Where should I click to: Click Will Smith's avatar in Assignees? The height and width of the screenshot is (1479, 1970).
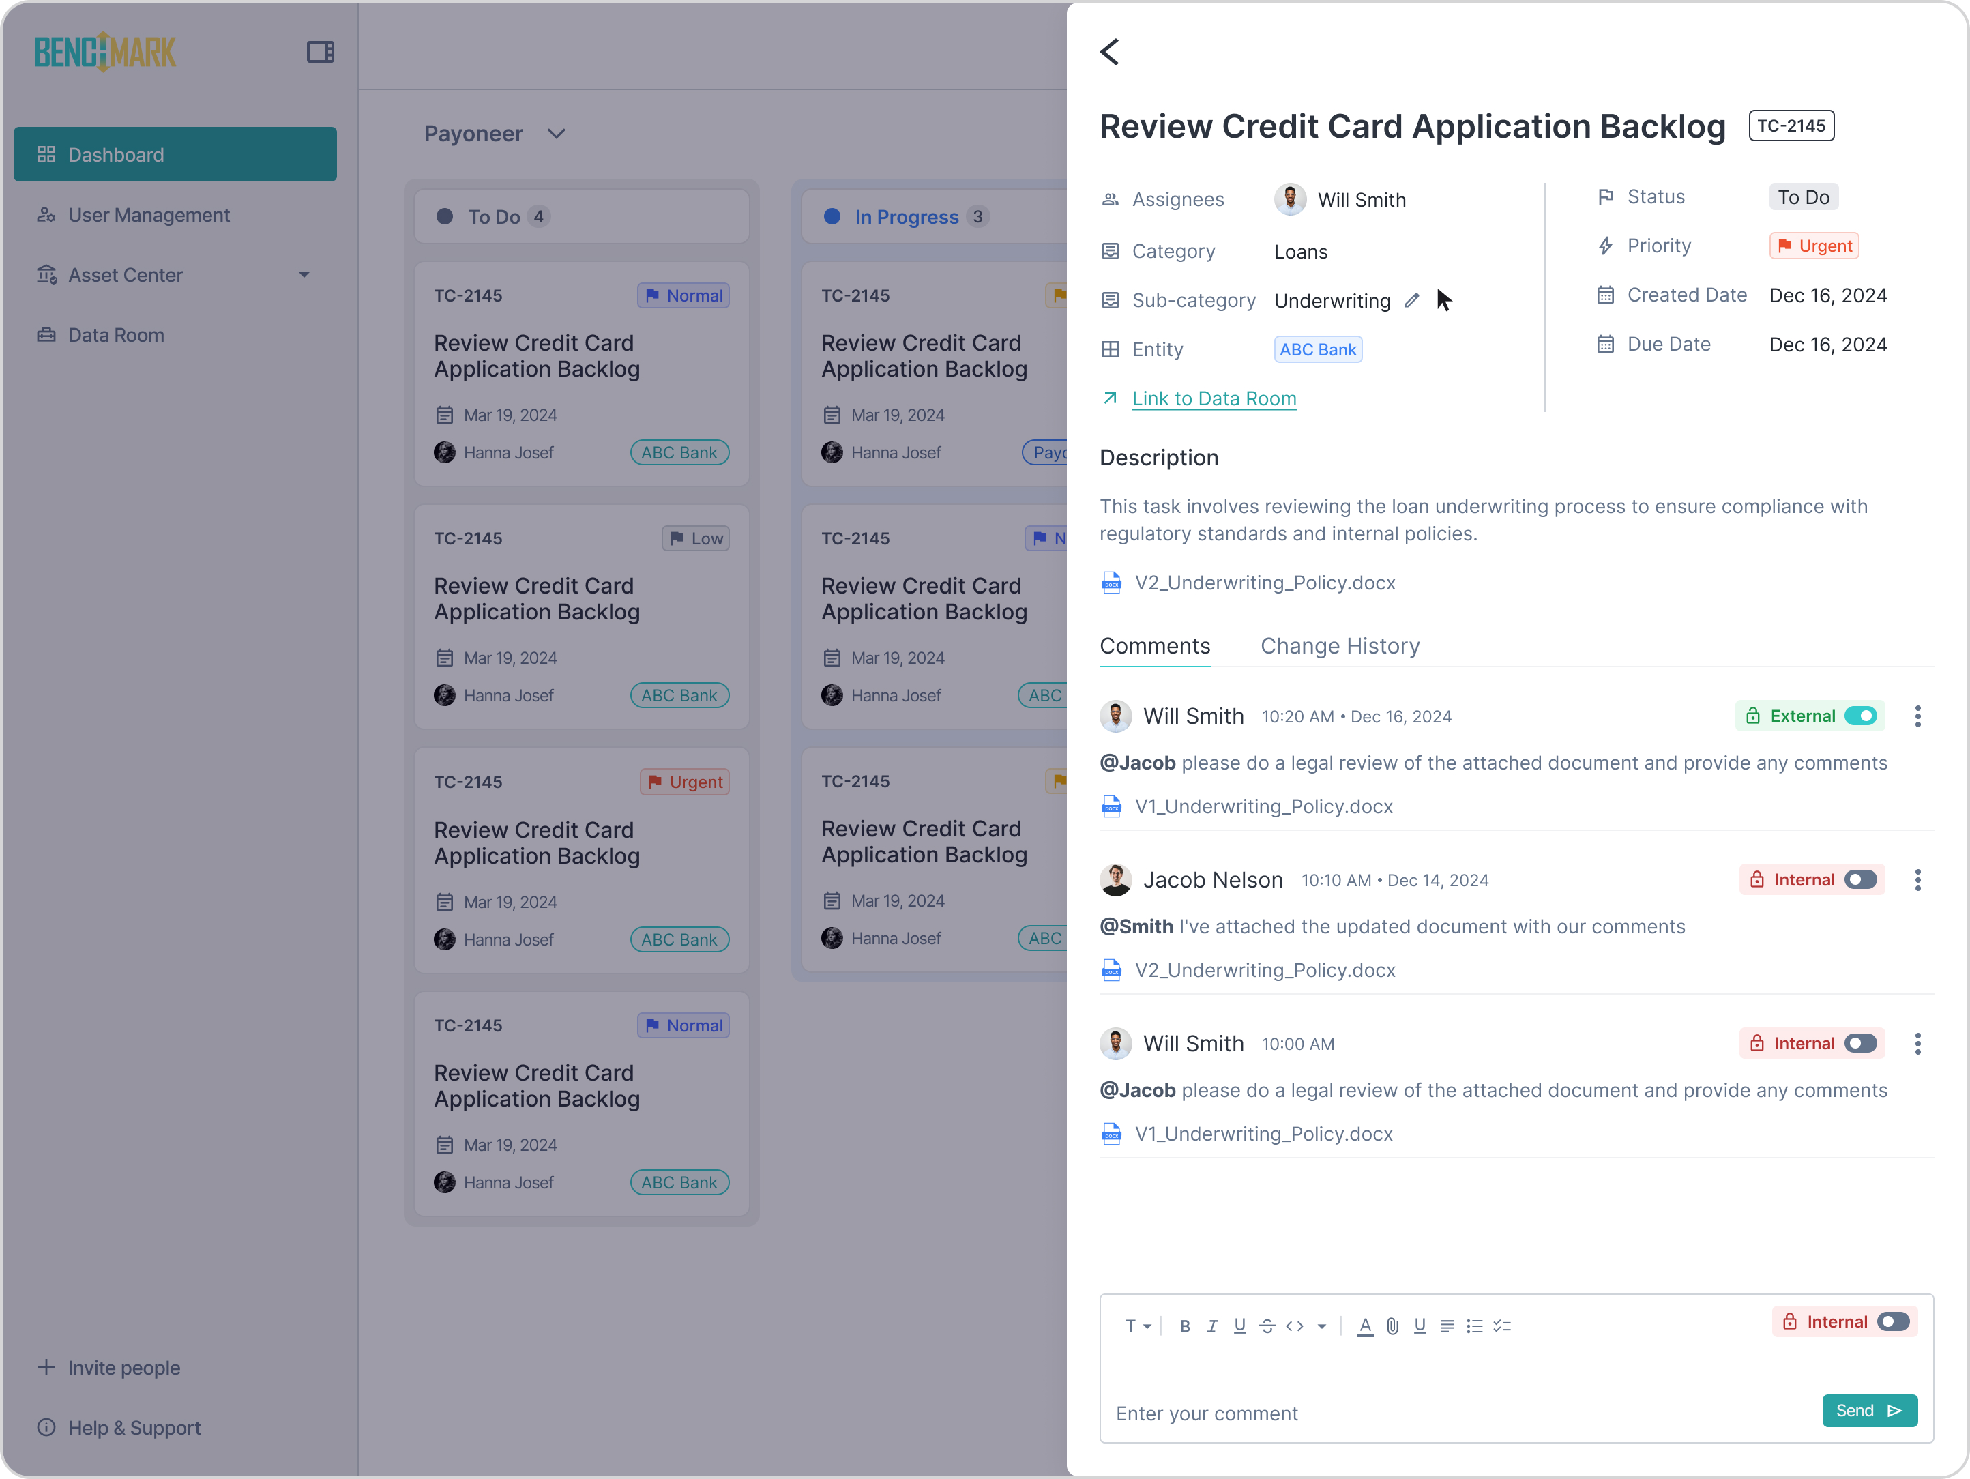coord(1291,199)
